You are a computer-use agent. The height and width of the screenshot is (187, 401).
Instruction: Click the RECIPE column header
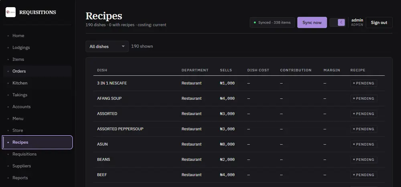[358, 70]
